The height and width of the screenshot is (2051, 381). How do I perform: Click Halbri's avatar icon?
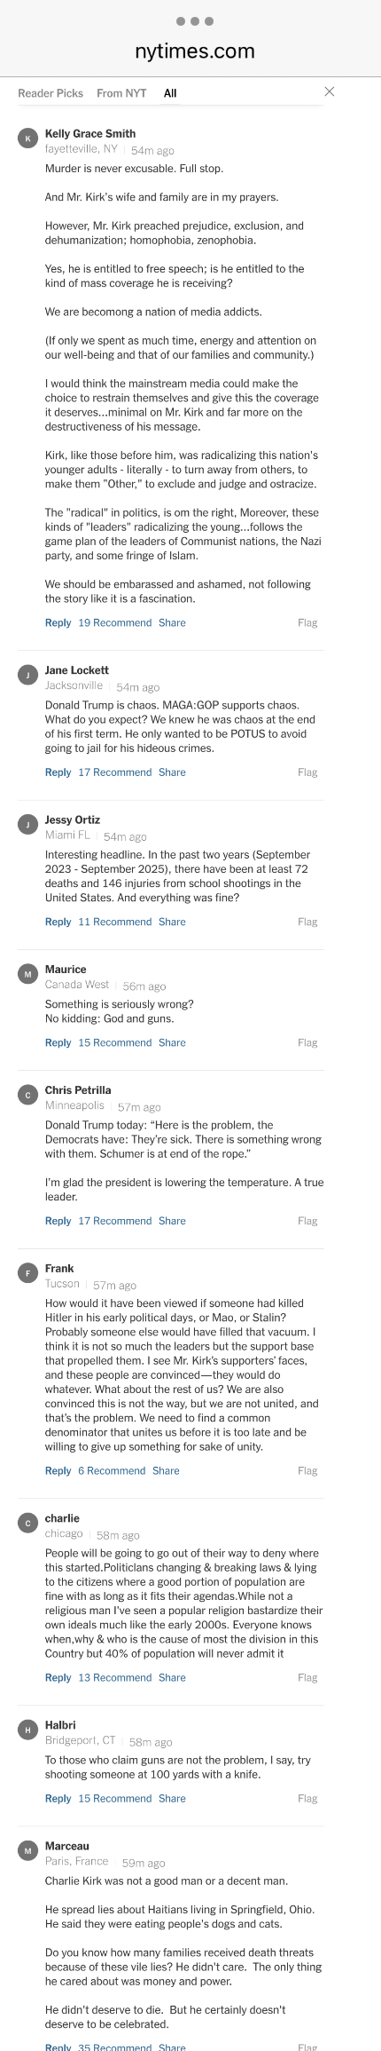[27, 1730]
